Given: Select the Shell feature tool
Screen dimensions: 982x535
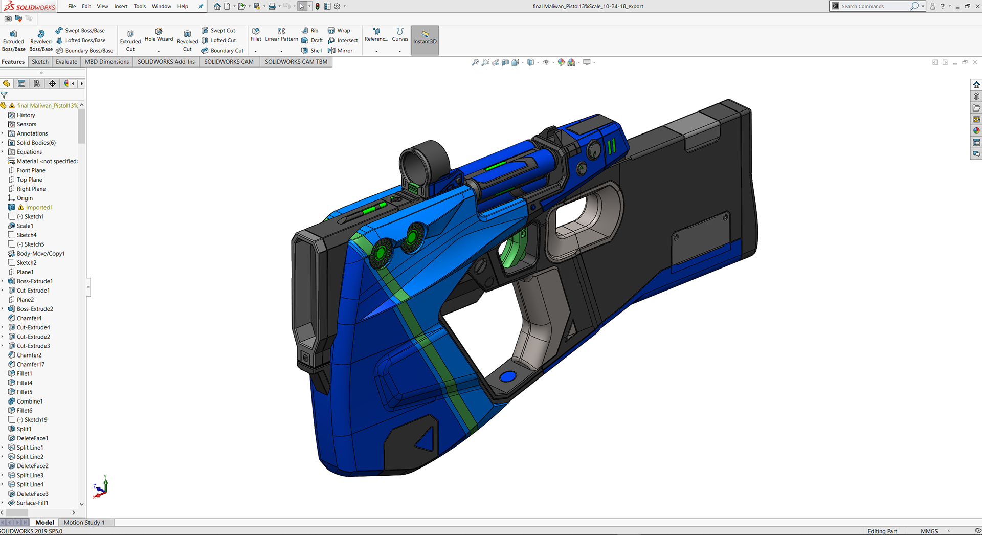Looking at the screenshot, I should (x=311, y=51).
